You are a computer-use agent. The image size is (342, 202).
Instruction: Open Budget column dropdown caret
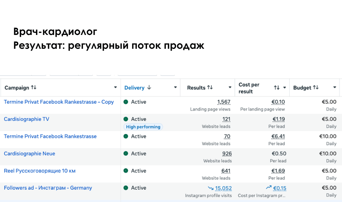coord(335,87)
